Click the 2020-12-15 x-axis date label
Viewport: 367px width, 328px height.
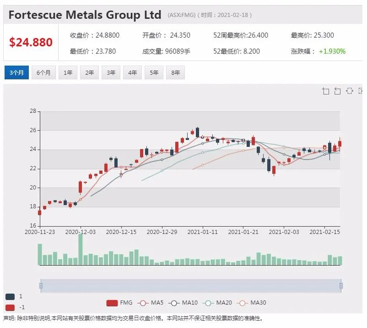pos(121,232)
